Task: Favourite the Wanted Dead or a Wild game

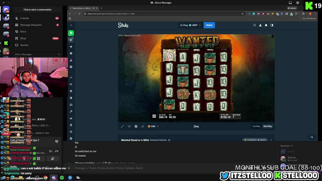Action: pos(169,140)
